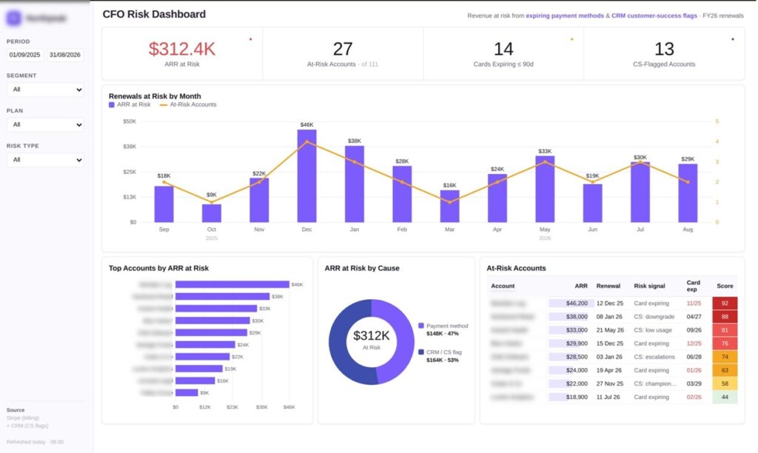Click the 12/25 card expiry cell
The image size is (758, 453).
[x=694, y=343]
